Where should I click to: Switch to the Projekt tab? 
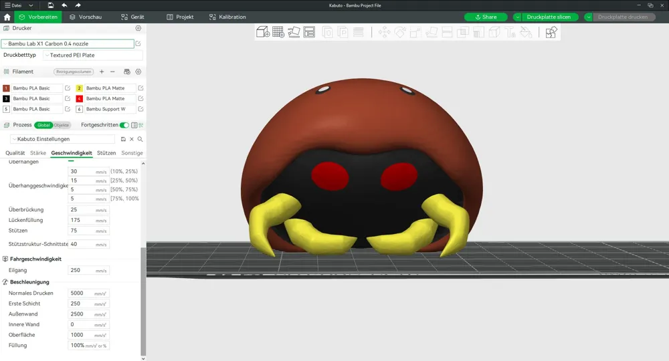pyautogui.click(x=180, y=17)
